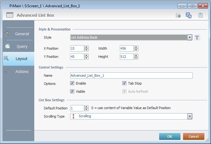Click the Actions tab gears icon
211x144 pixels.
[7, 71]
